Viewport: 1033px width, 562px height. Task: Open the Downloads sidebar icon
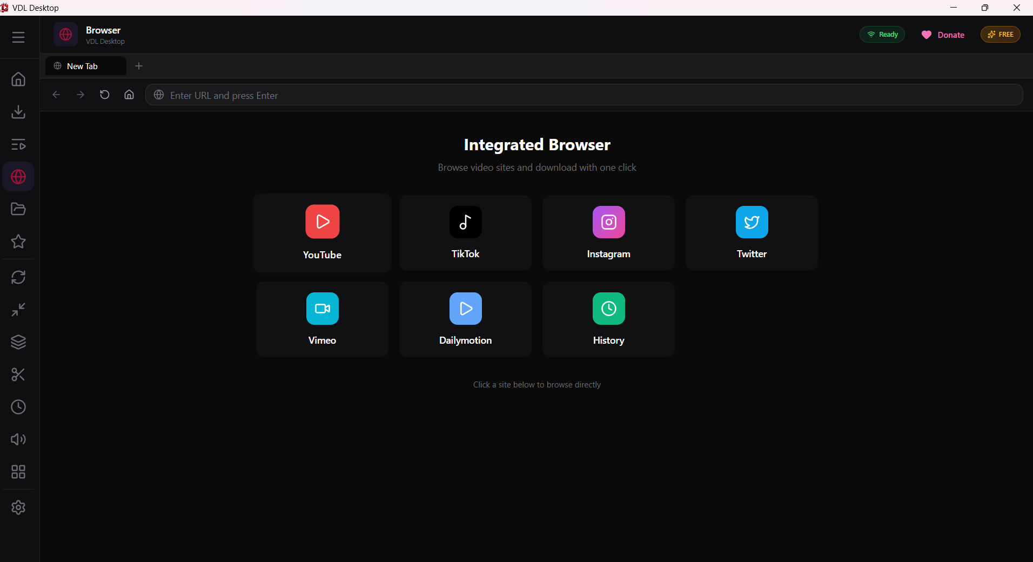tap(18, 112)
